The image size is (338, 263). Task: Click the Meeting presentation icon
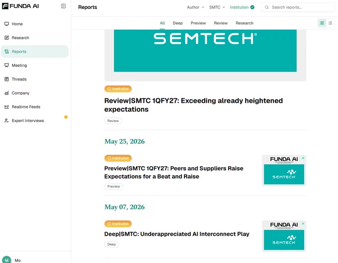pyautogui.click(x=6, y=65)
